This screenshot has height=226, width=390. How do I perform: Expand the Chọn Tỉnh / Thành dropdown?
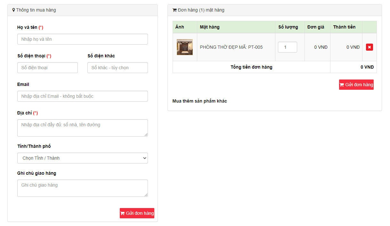[x=82, y=158]
